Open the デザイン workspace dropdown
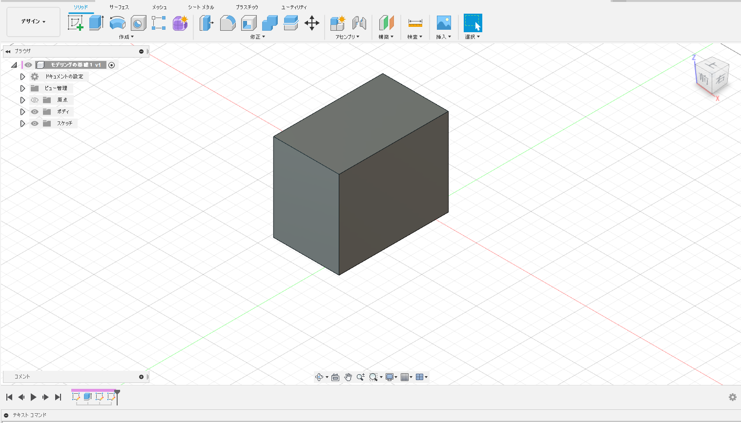 [33, 21]
